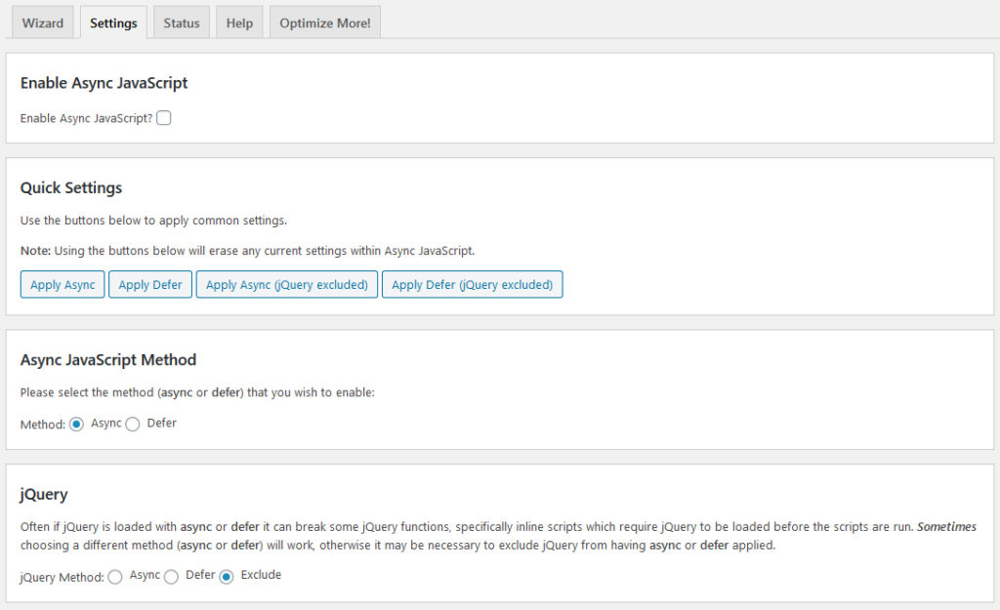Click the 'Note:' warning about erasing settings
The height and width of the screenshot is (610, 1000).
click(247, 251)
